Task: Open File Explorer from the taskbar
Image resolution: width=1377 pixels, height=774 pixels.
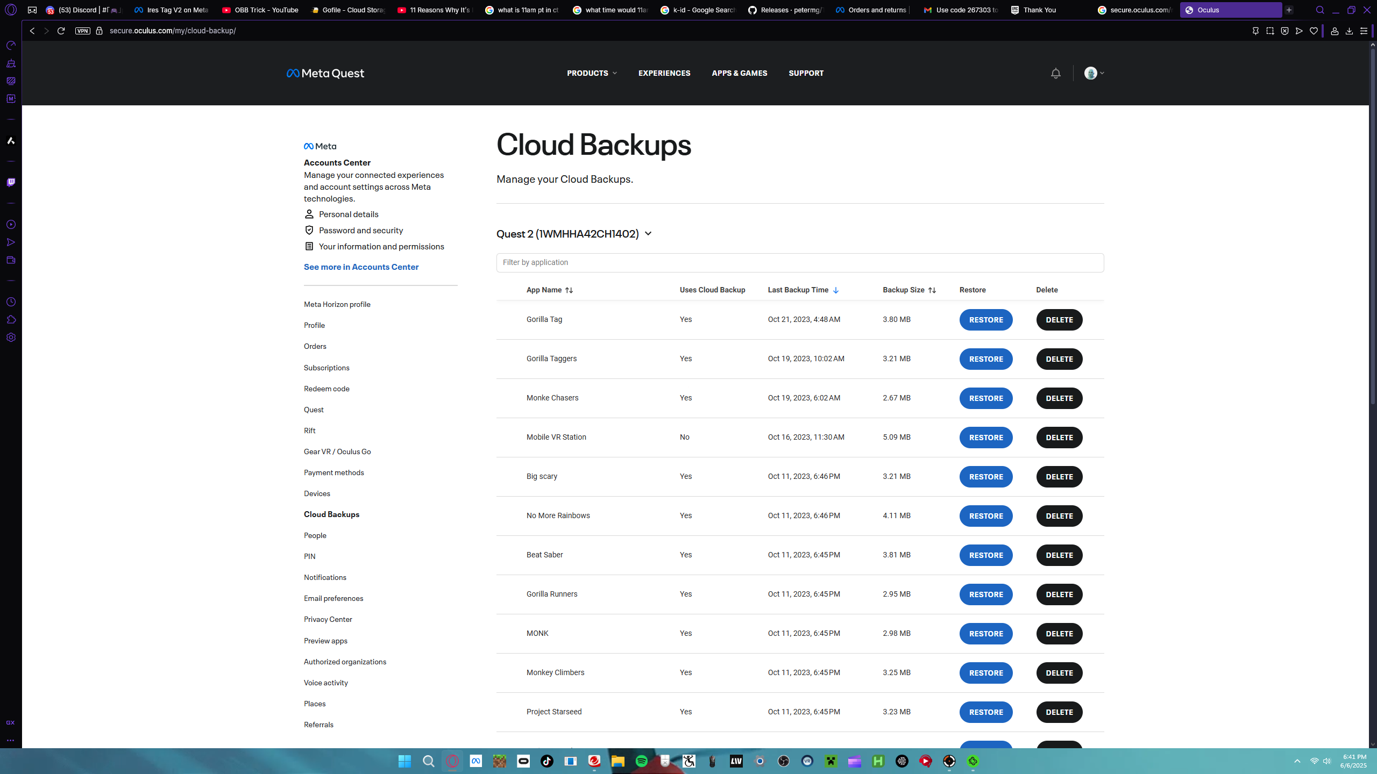Action: coord(617,761)
